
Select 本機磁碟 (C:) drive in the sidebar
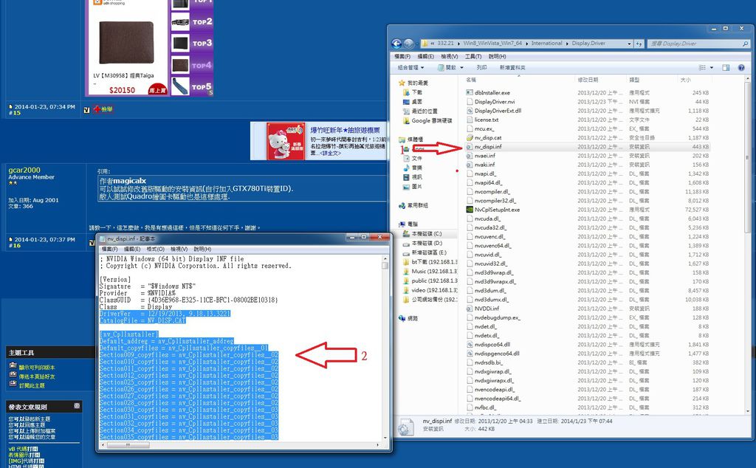[422, 234]
